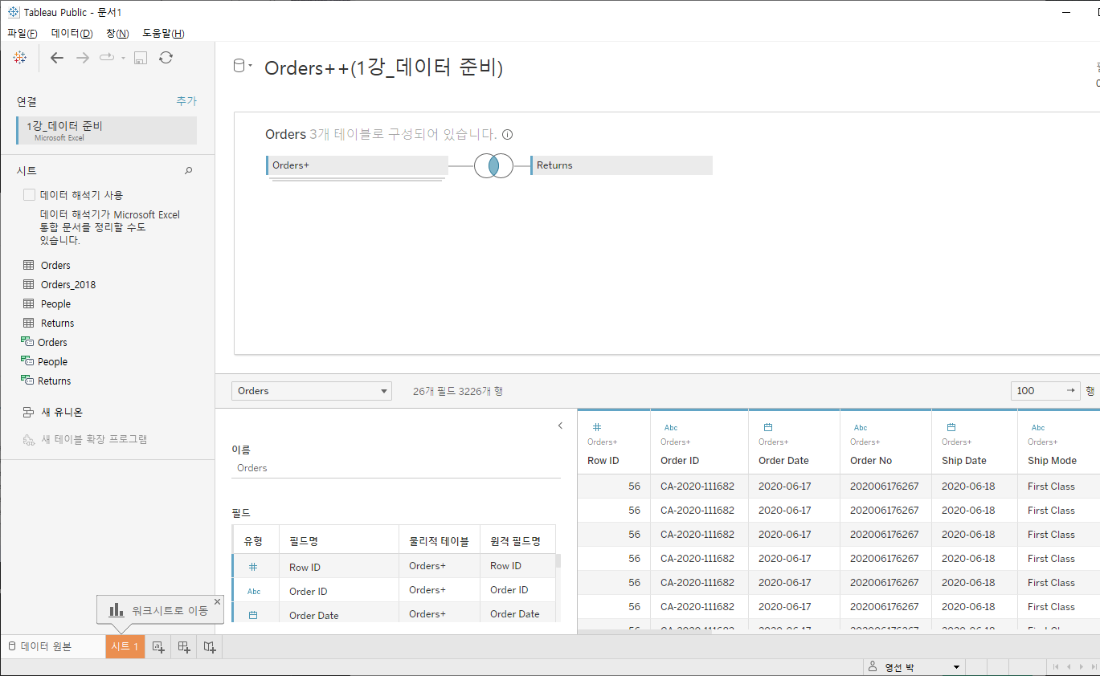Click the 이름 input field containing Orders
The image size is (1100, 676).
pos(396,468)
